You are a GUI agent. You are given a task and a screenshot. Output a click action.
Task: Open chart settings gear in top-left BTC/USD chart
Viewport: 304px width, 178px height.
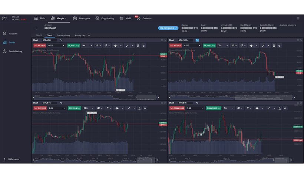coord(144,46)
